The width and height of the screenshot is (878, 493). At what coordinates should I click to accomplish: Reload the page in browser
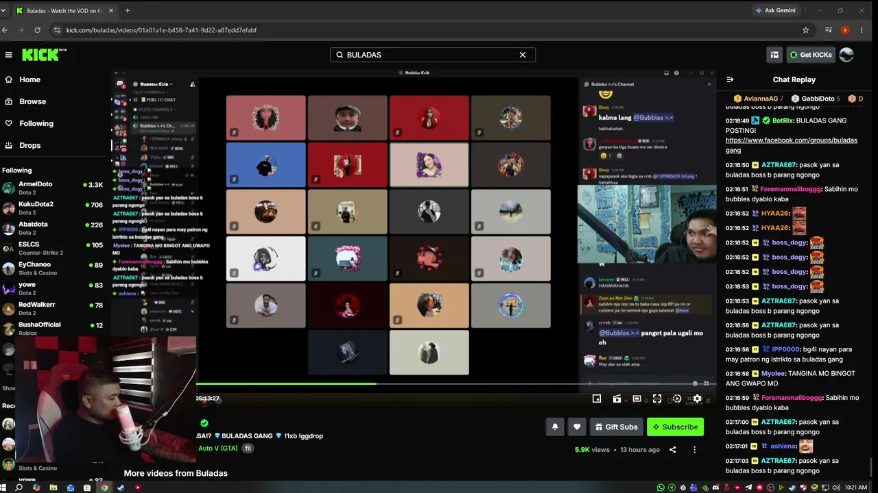37,30
